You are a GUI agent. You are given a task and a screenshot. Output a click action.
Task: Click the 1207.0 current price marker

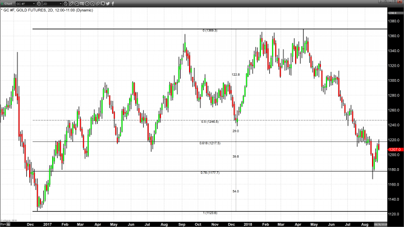[394, 149]
